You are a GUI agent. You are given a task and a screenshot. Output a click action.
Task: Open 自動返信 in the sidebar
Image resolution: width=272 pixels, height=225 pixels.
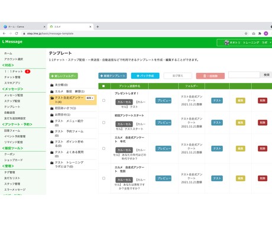[x=9, y=112]
